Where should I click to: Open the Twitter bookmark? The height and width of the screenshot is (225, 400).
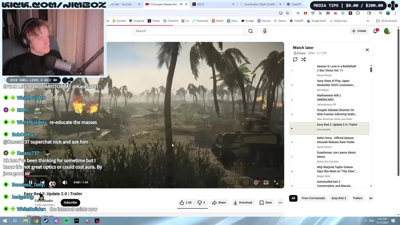click(x=153, y=21)
